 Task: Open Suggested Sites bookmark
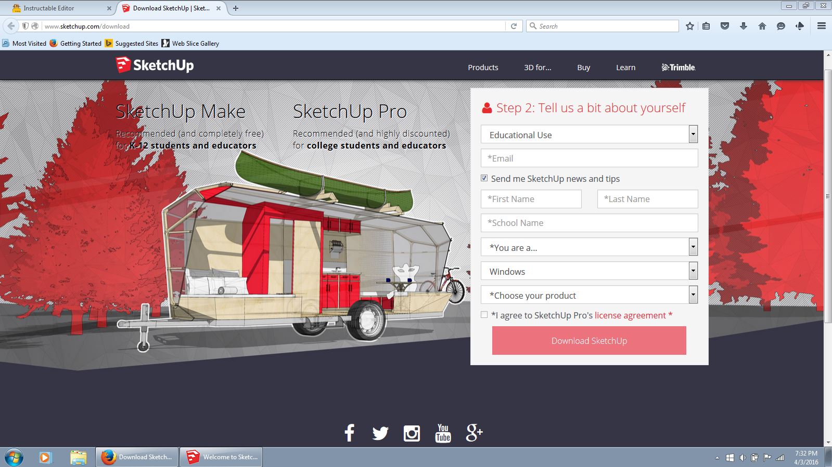(132, 44)
